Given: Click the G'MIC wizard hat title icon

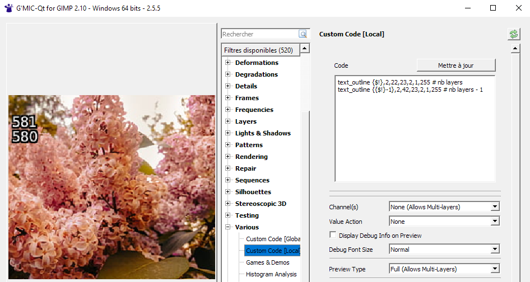Looking at the screenshot, I should point(9,8).
